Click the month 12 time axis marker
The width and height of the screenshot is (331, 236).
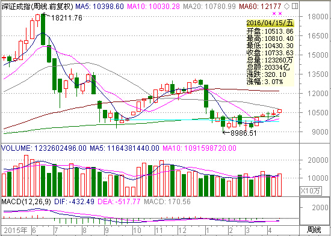[x=182, y=230]
